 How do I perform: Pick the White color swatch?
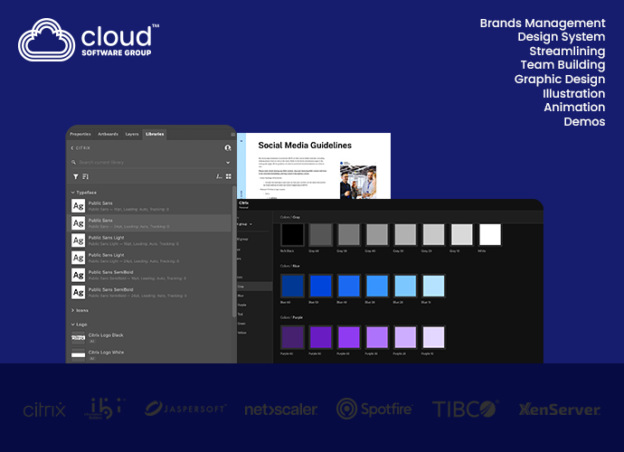click(490, 235)
